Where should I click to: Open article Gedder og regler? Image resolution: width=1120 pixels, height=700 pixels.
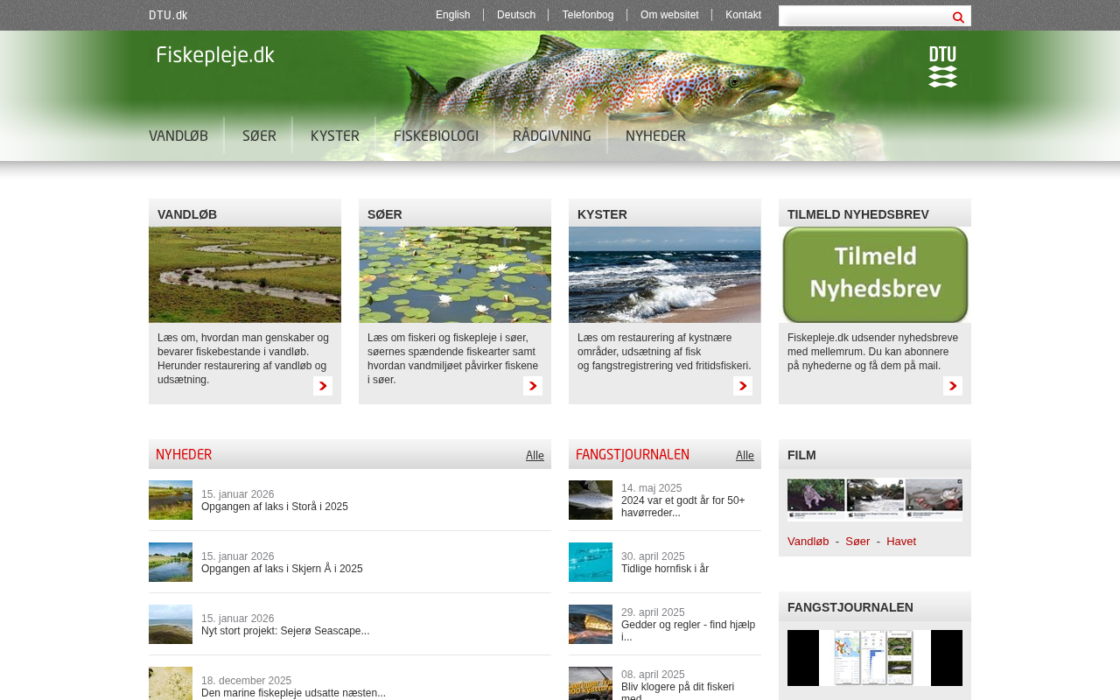pos(688,631)
